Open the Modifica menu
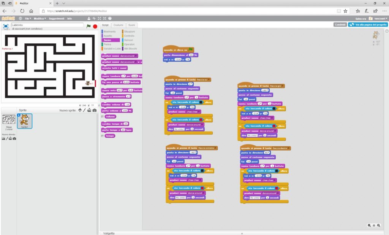This screenshot has width=389, height=235. click(x=40, y=18)
